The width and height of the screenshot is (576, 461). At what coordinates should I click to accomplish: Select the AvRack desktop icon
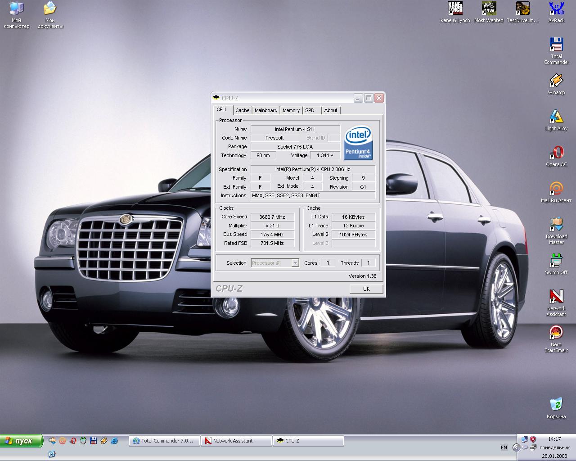tap(556, 13)
